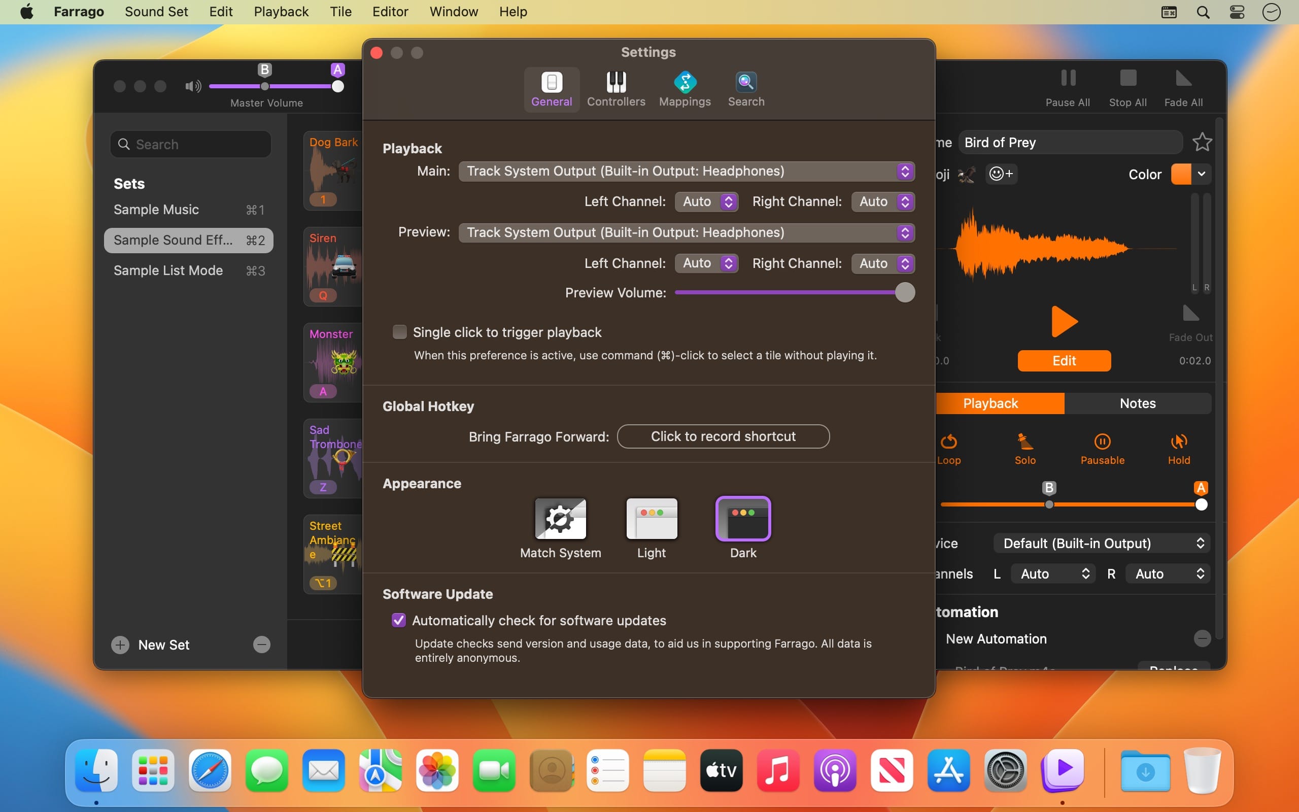The width and height of the screenshot is (1299, 812).
Task: Click to record shortcut button
Action: 723,436
